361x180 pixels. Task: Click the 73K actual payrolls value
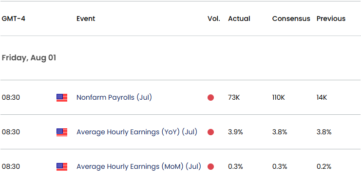pos(234,98)
